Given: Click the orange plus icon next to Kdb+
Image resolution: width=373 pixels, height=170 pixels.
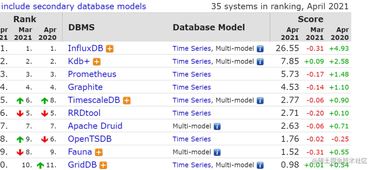Looking at the screenshot, I should [97, 62].
